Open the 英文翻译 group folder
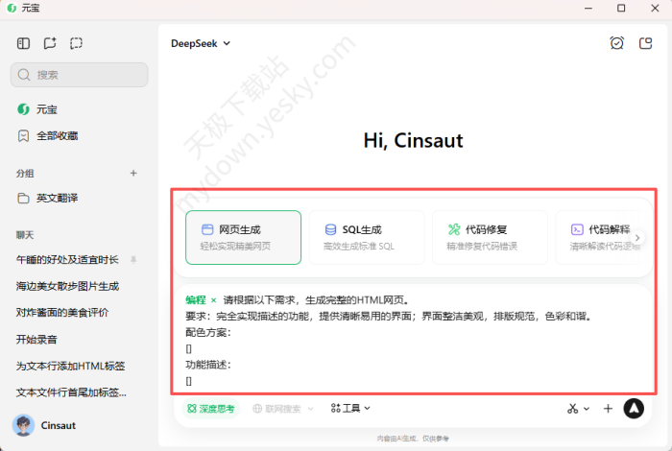 (x=57, y=198)
